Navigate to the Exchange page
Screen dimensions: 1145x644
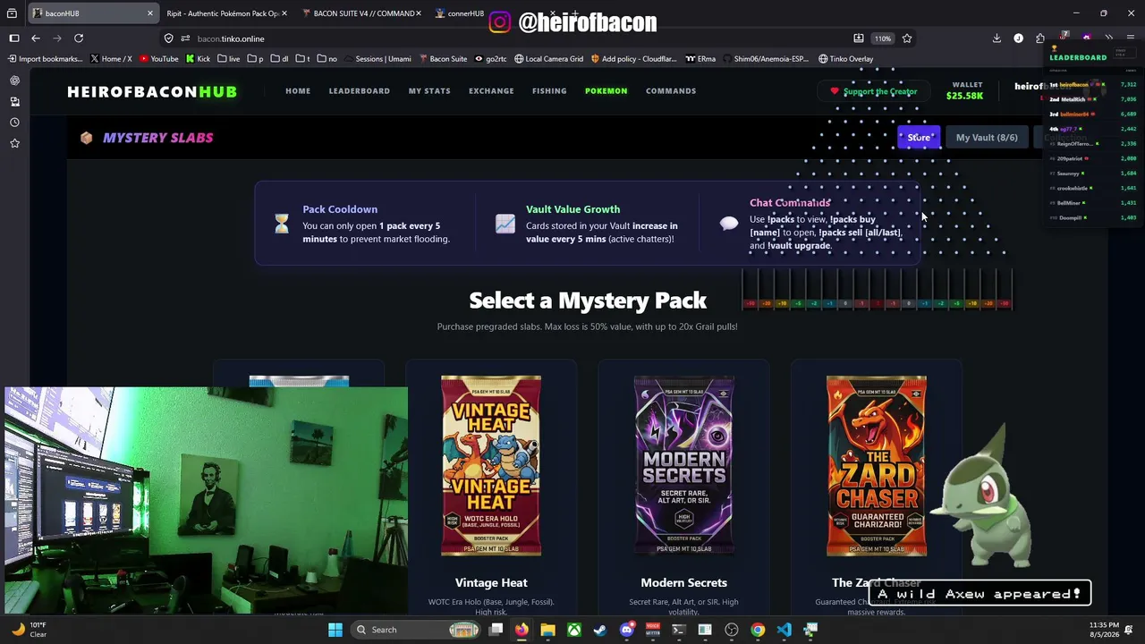click(491, 90)
